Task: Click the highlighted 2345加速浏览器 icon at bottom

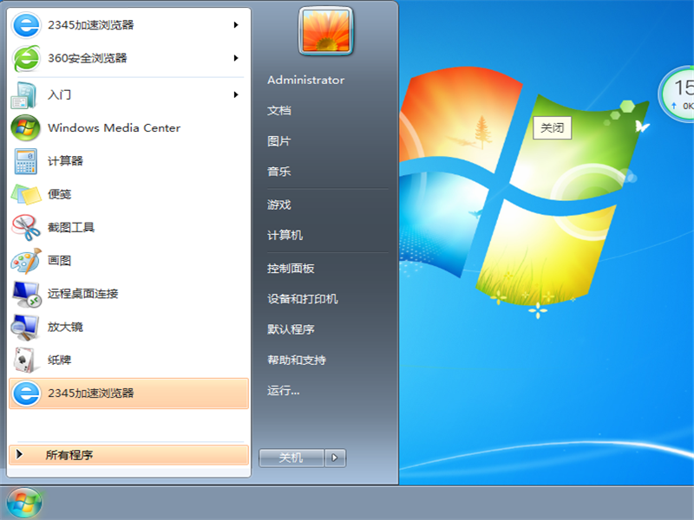Action: (x=26, y=393)
